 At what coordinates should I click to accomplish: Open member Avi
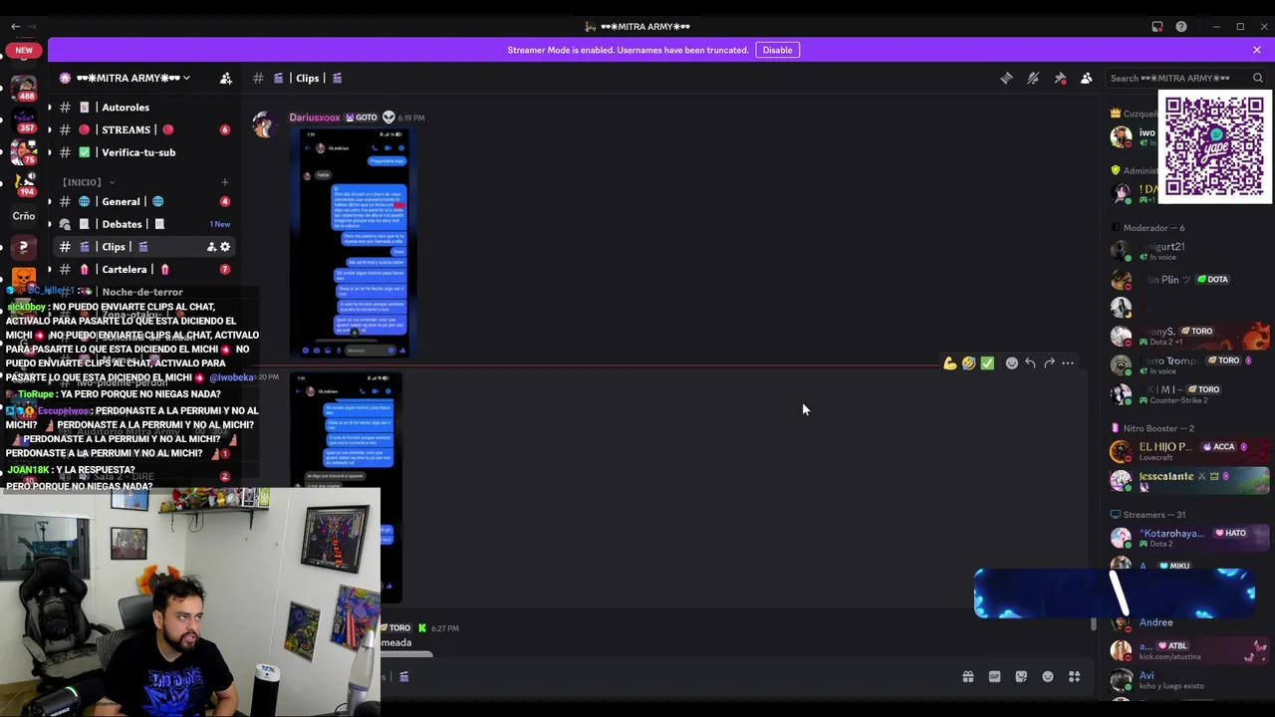pos(1190,680)
